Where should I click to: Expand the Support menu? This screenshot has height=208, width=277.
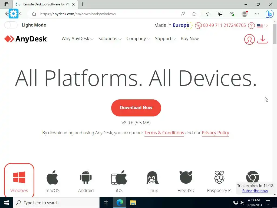click(165, 38)
